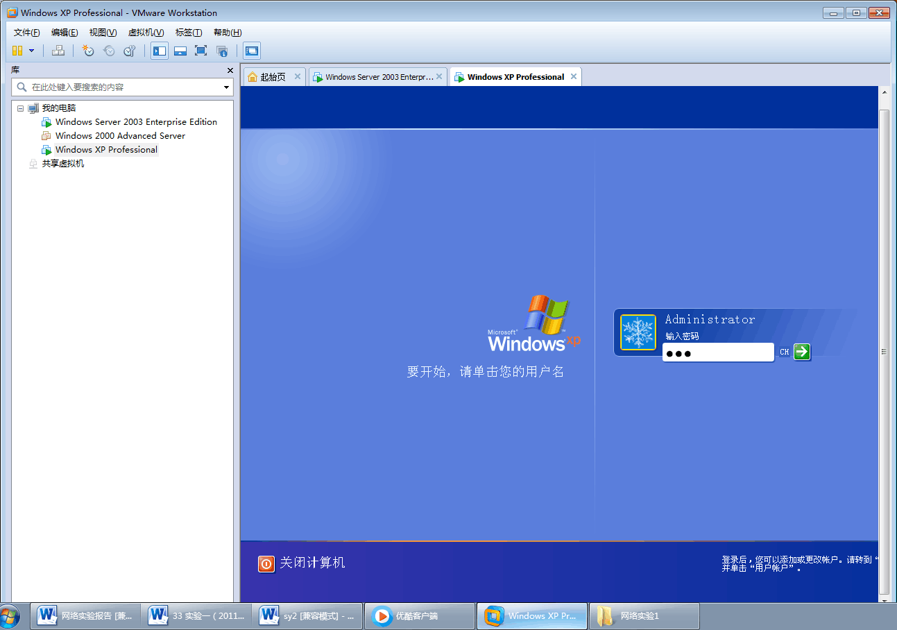
Task: Select Windows XP Professional in library tree
Action: pos(106,150)
